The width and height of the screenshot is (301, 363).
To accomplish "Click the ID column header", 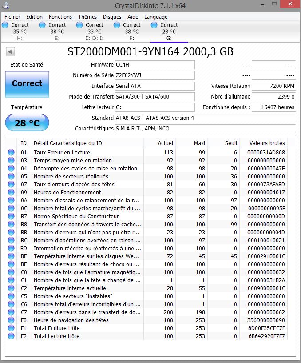I will [x=24, y=143].
